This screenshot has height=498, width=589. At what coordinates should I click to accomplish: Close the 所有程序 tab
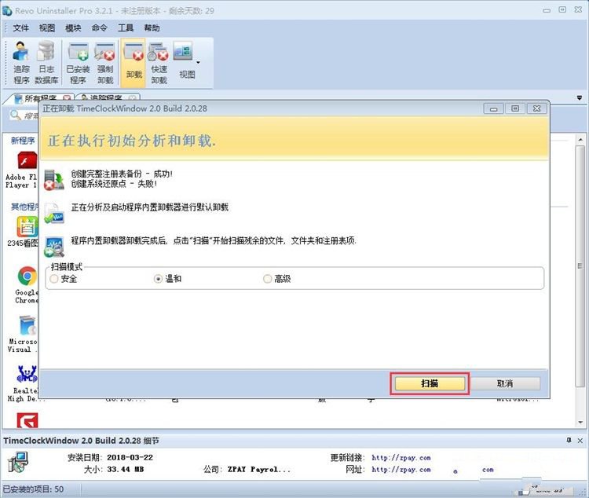click(x=67, y=97)
